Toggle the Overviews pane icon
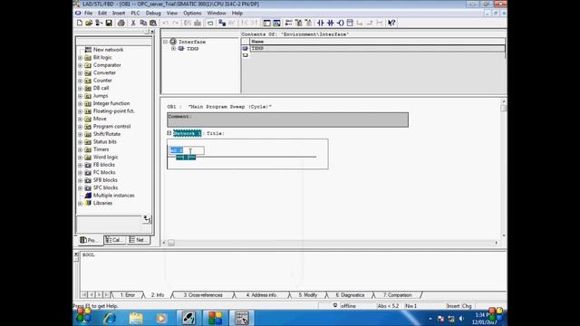The height and width of the screenshot is (326, 580). [266, 23]
